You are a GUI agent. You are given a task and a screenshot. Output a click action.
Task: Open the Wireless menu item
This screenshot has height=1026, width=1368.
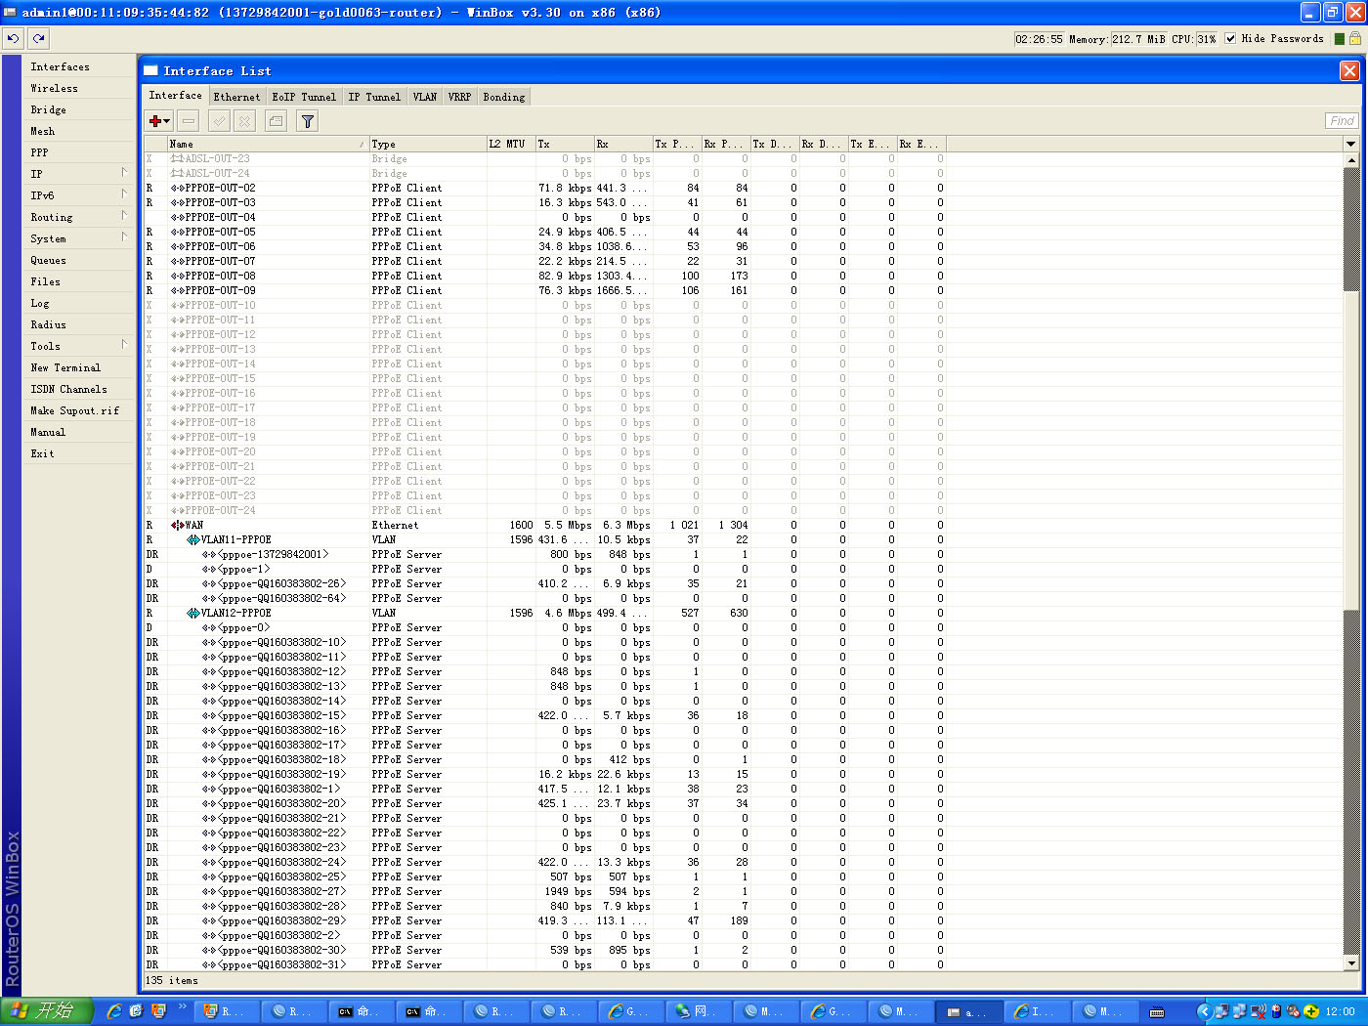point(78,88)
